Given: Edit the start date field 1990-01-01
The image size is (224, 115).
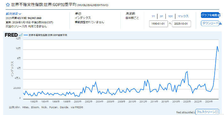Looking at the screenshot, I should 158,24.
